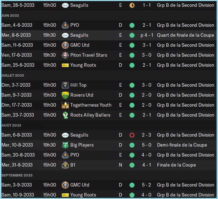The height and width of the screenshot is (199, 218).
Task: Open the Togetherness Youth team link
Action: point(91,105)
